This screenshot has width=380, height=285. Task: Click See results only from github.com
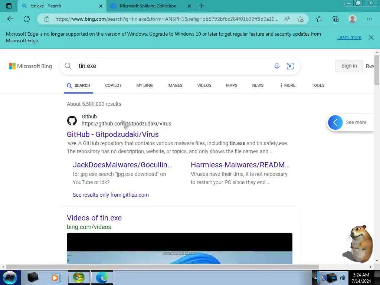point(111,195)
